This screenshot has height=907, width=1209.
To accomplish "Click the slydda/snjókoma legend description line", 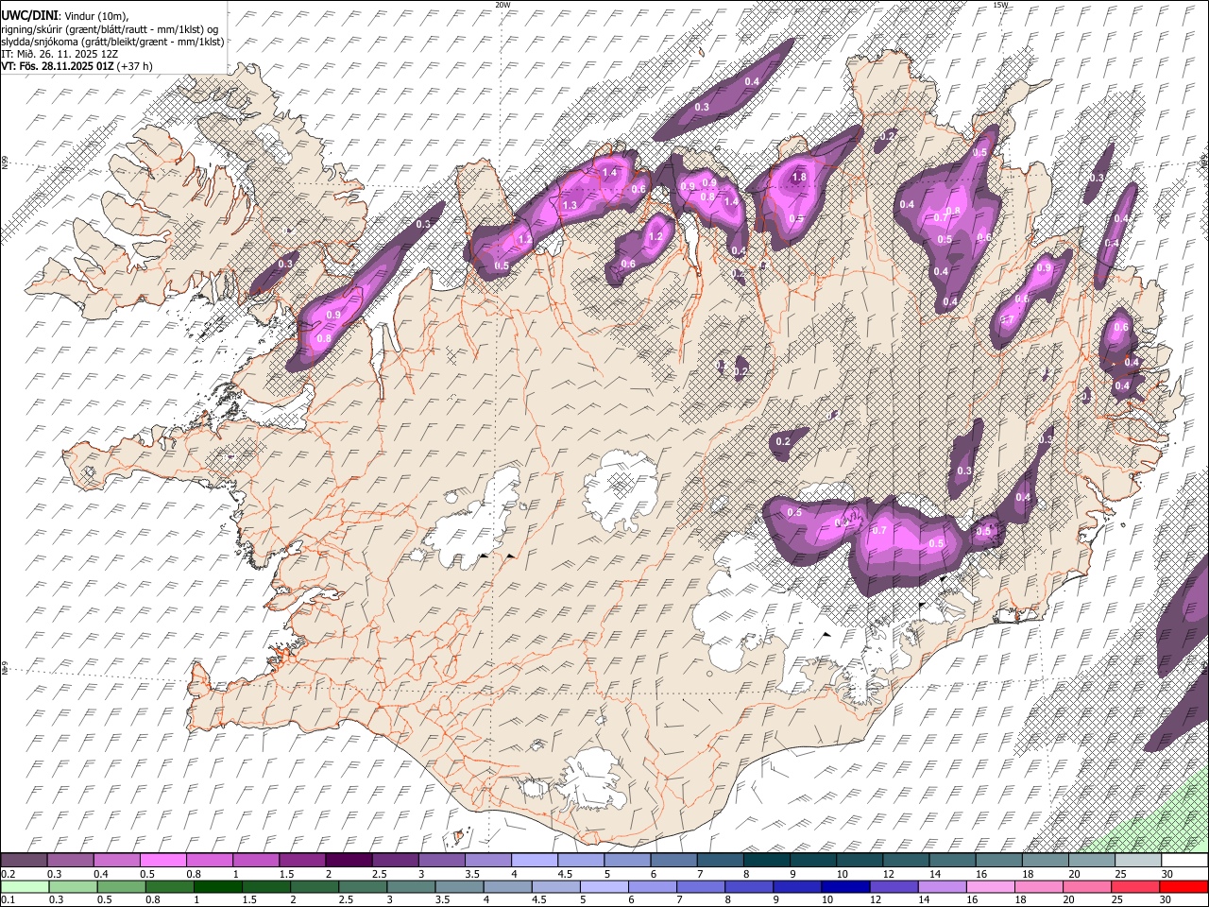I will coord(112,41).
